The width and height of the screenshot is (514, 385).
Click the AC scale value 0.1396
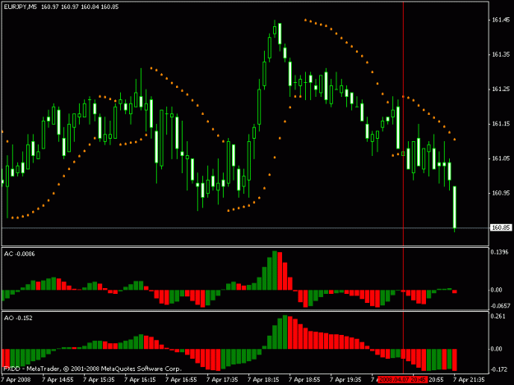click(x=499, y=252)
